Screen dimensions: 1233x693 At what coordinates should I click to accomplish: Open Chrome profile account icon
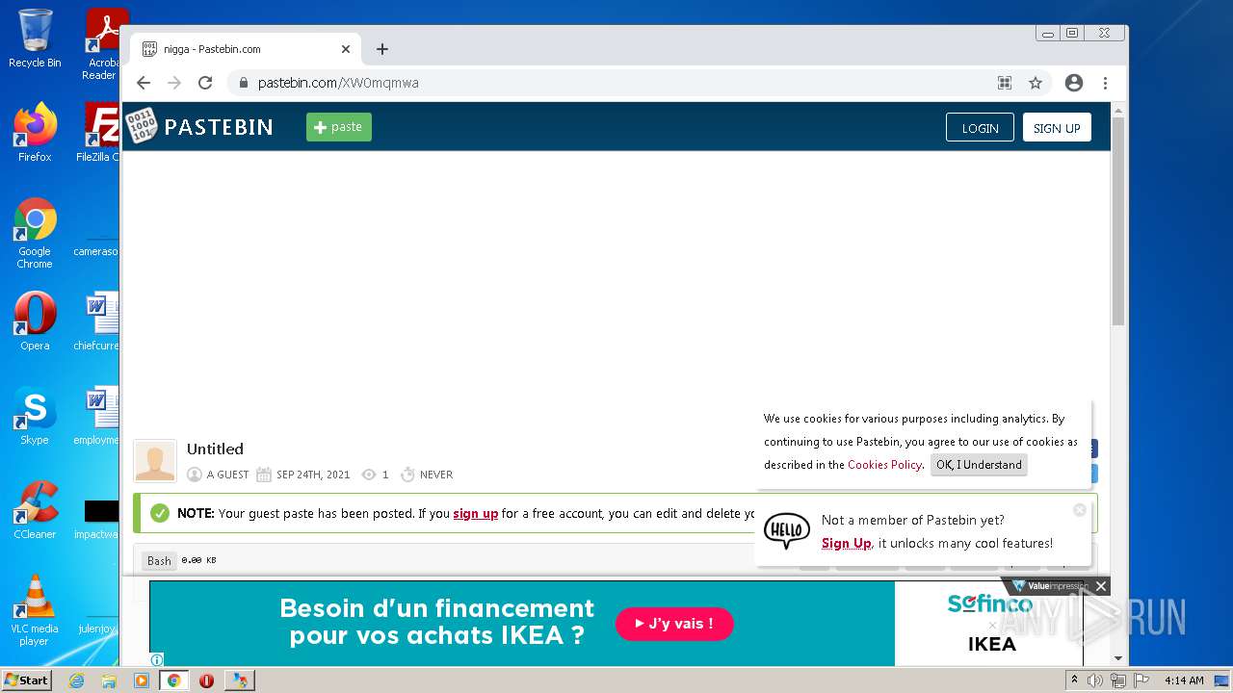[1074, 83]
